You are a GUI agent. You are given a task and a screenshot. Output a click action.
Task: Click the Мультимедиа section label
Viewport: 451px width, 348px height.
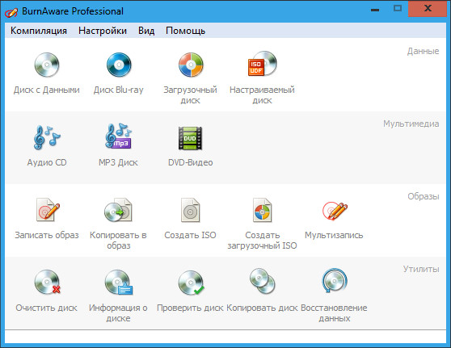pyautogui.click(x=411, y=124)
